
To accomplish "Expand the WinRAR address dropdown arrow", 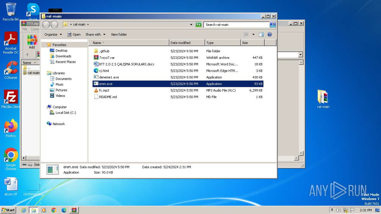I will click(300, 55).
